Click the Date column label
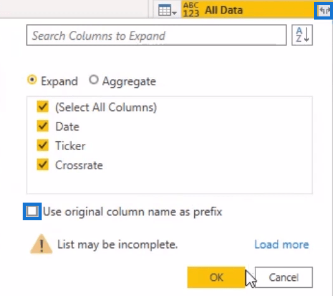 pyautogui.click(x=67, y=127)
